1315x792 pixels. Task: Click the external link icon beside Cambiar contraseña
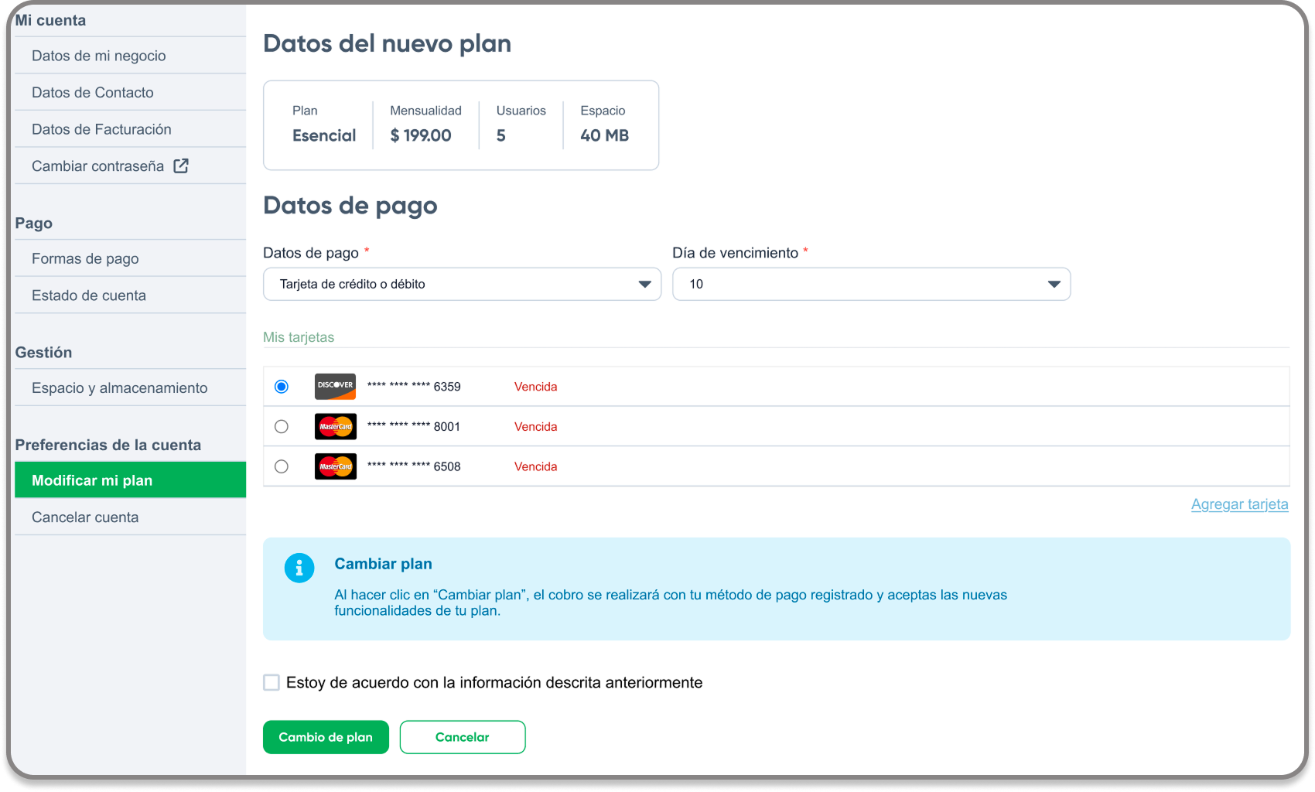(181, 166)
